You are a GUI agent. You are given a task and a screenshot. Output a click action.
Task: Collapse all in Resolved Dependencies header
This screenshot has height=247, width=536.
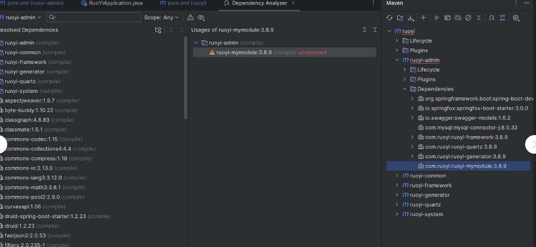click(182, 30)
